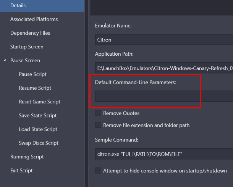233x187 pixels.
Task: Enable Attempt to hide console window checkbox
Action: (x=98, y=171)
